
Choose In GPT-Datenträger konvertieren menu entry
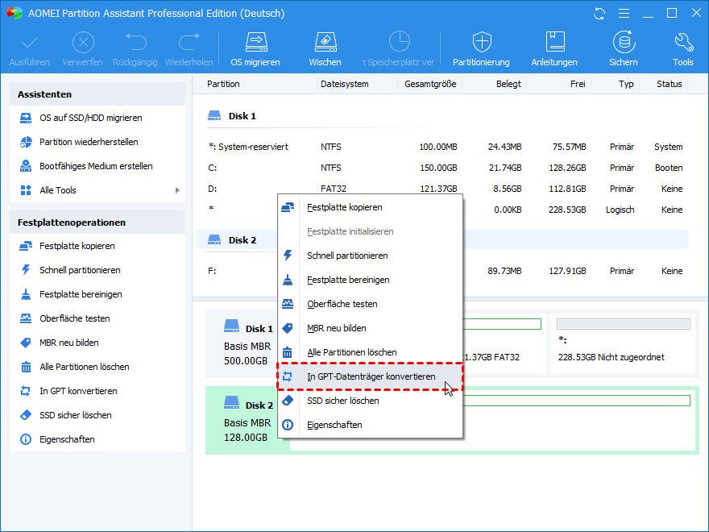371,376
